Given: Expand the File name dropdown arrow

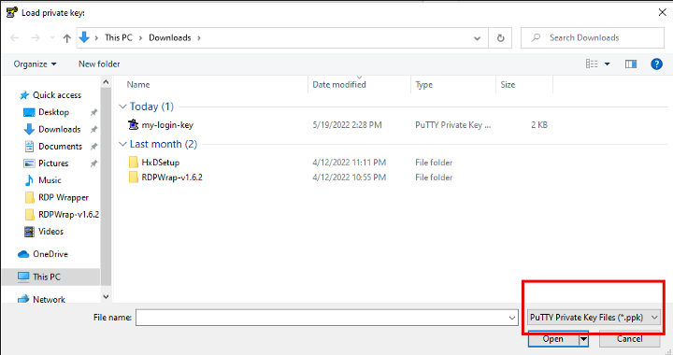Looking at the screenshot, I should pos(512,318).
